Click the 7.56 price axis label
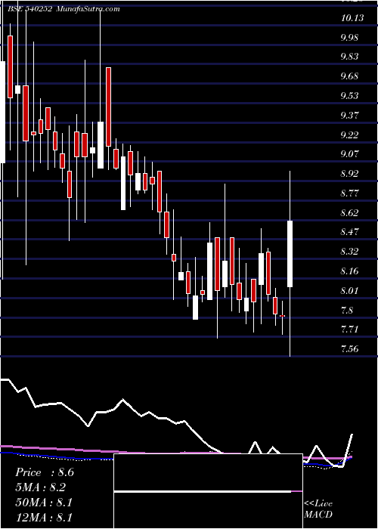 coord(349,349)
